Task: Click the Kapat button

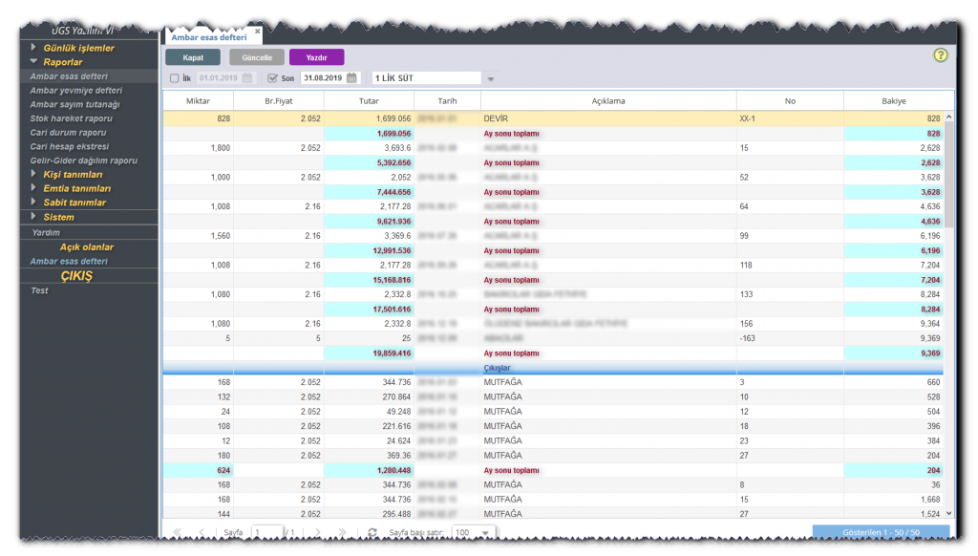Action: 193,57
